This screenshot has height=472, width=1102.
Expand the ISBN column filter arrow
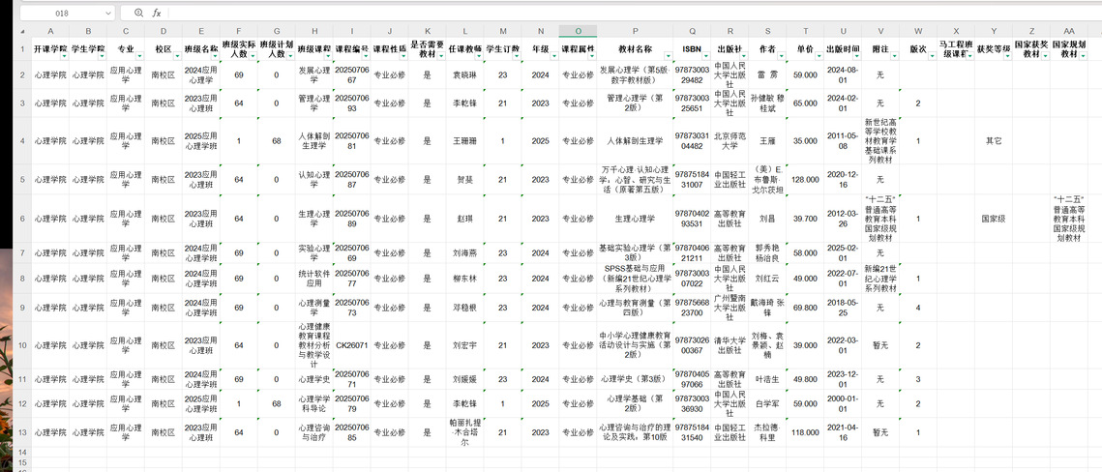706,56
